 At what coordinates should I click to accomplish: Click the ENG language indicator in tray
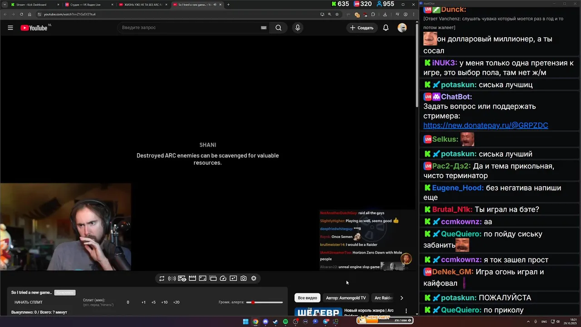544,322
